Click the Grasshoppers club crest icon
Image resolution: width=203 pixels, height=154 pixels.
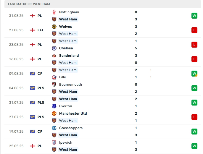(54, 128)
